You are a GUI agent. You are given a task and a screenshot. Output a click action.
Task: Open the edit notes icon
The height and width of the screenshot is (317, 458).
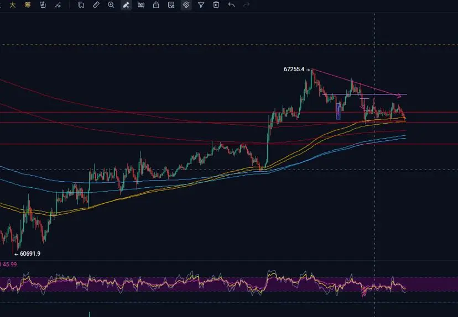[x=171, y=4]
